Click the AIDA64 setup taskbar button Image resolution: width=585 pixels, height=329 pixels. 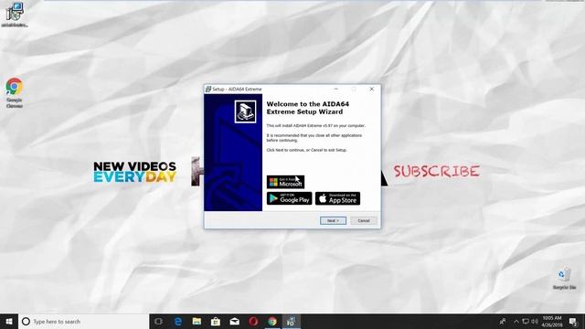point(291,321)
